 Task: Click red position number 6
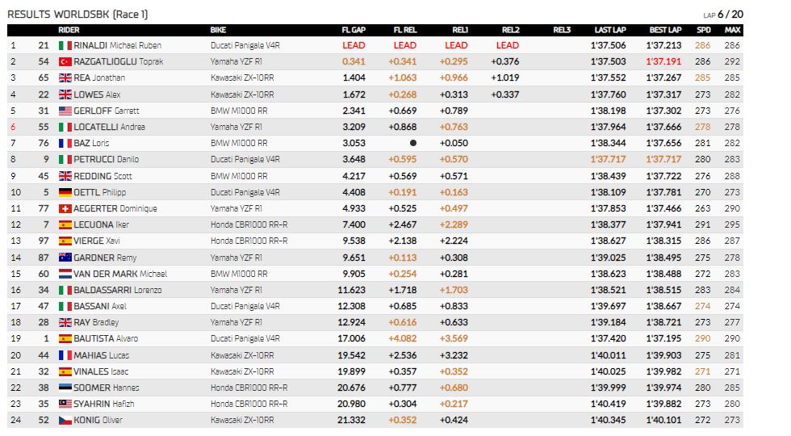pos(13,127)
